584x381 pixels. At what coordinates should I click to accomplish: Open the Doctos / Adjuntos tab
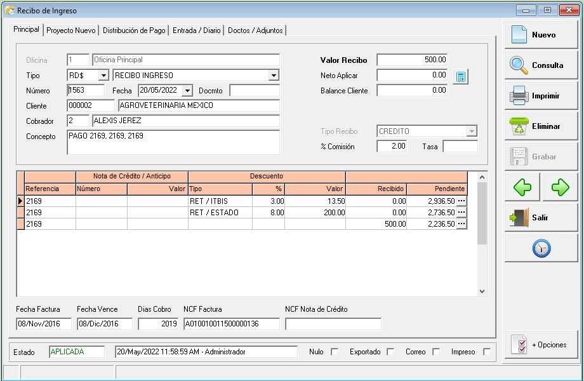255,30
